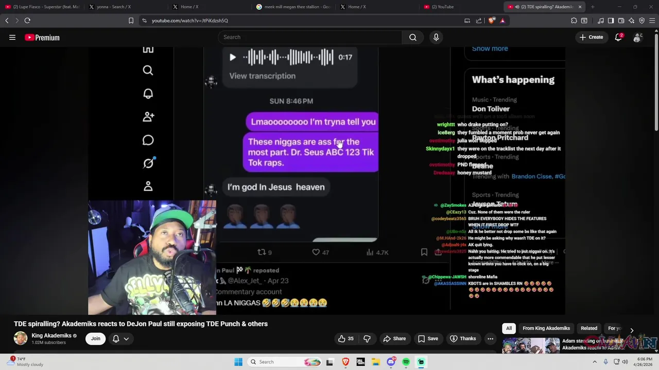Click the Windows taskbar Search box
This screenshot has width=659, height=370.
(x=284, y=362)
